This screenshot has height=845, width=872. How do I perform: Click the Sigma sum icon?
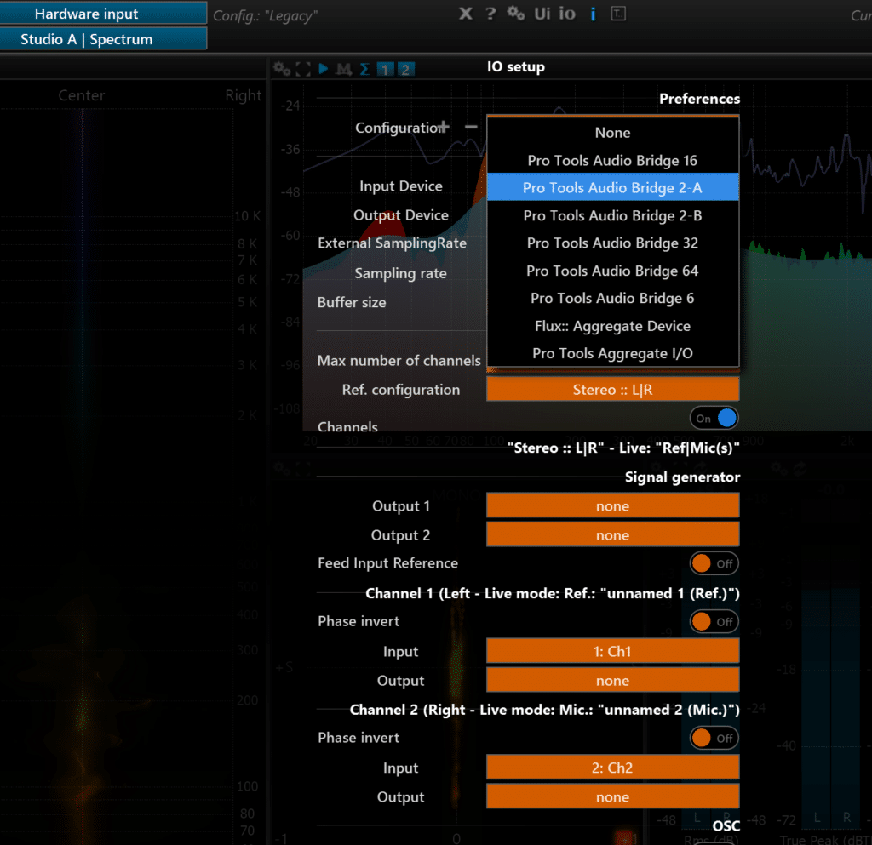tap(364, 69)
